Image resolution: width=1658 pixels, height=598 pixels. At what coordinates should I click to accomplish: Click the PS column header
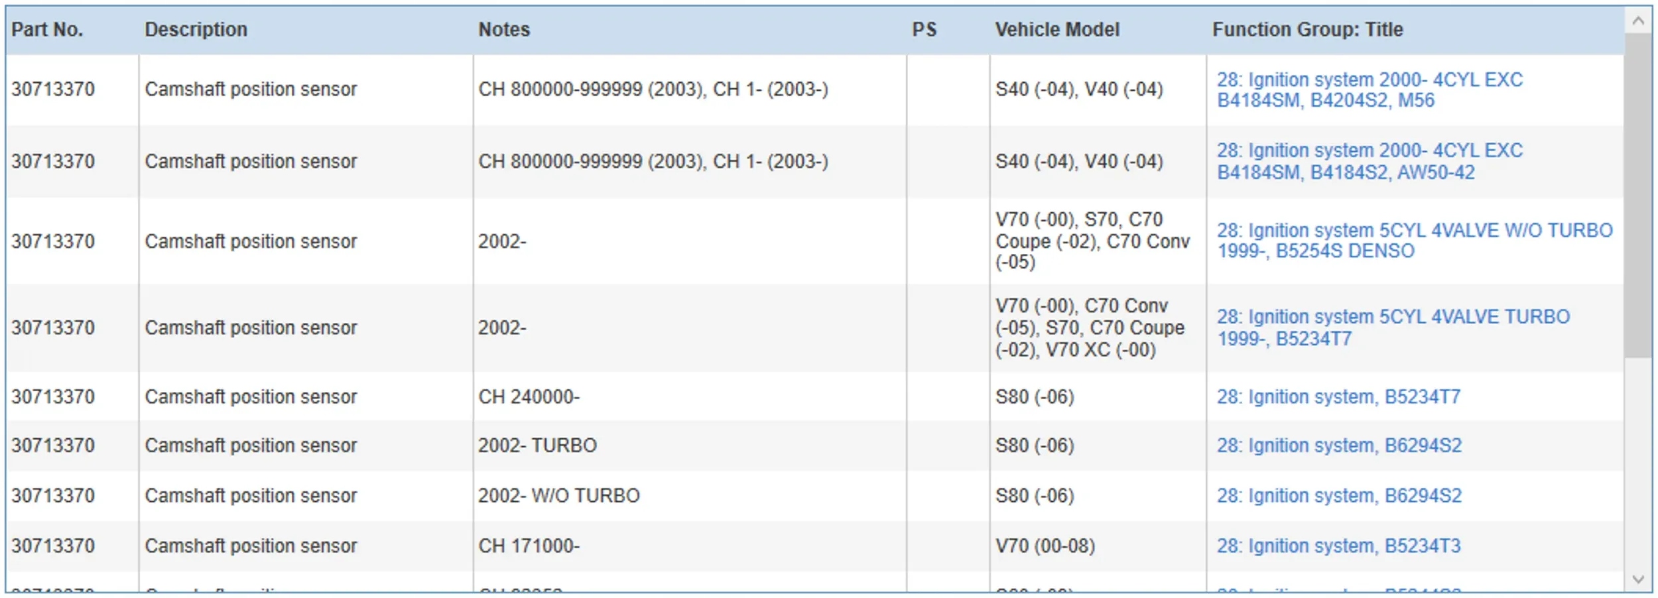click(x=924, y=30)
